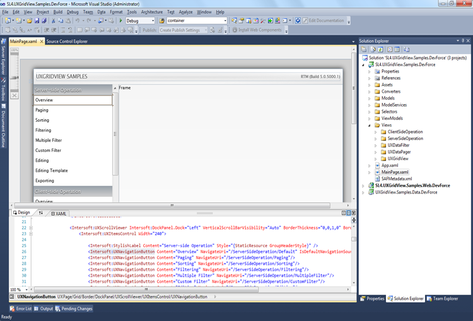Click Show All Files in Solution Explorer
Screen dimensions: 473x321
[x=373, y=49]
